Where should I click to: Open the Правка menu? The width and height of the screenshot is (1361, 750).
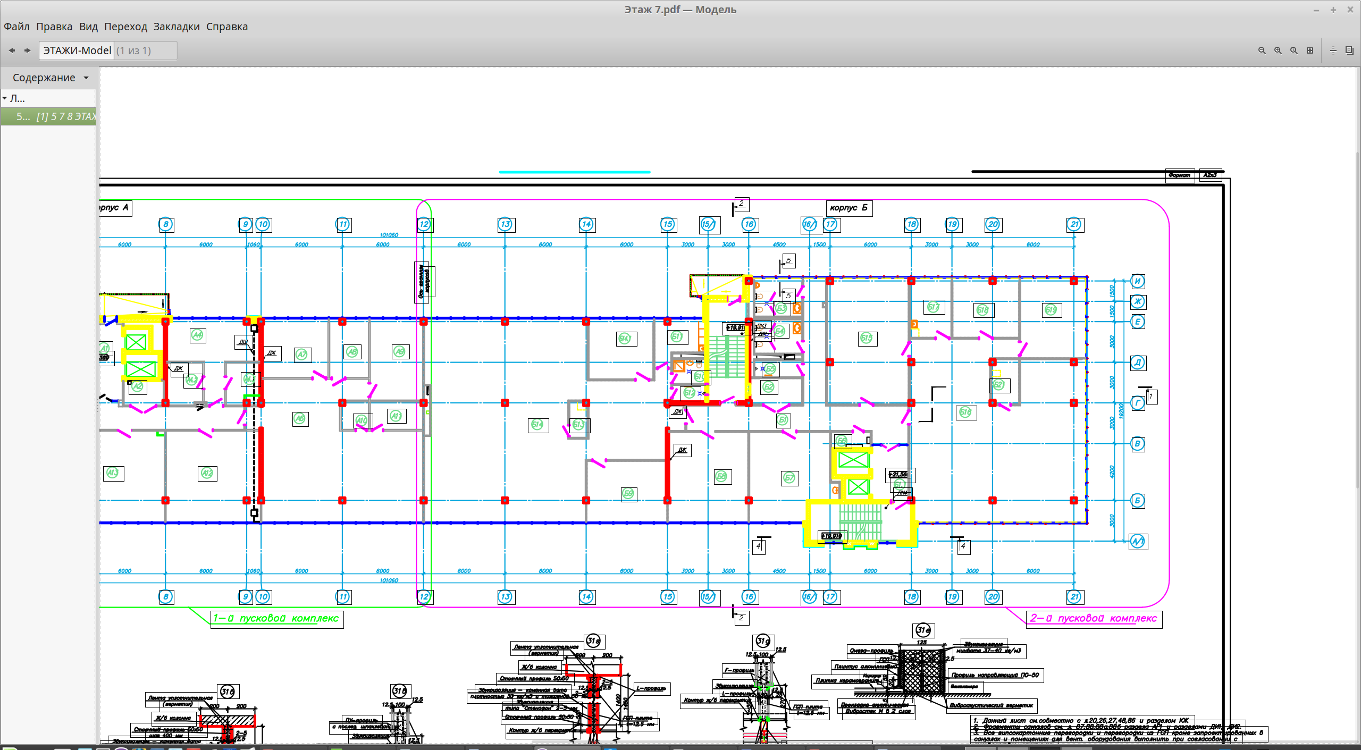pos(54,27)
